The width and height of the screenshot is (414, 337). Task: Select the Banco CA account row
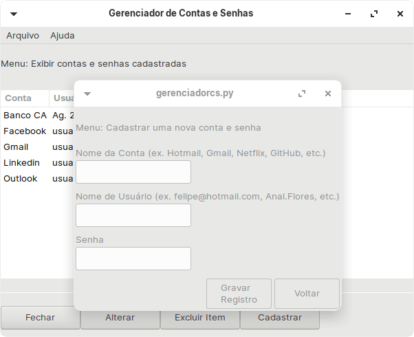coord(25,116)
